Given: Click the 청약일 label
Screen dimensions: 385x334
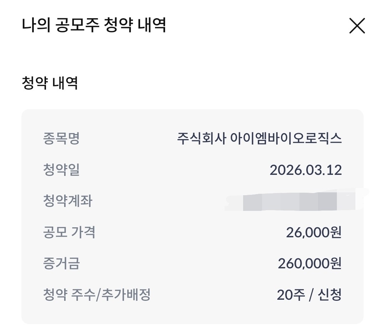Looking at the screenshot, I should (x=61, y=170).
